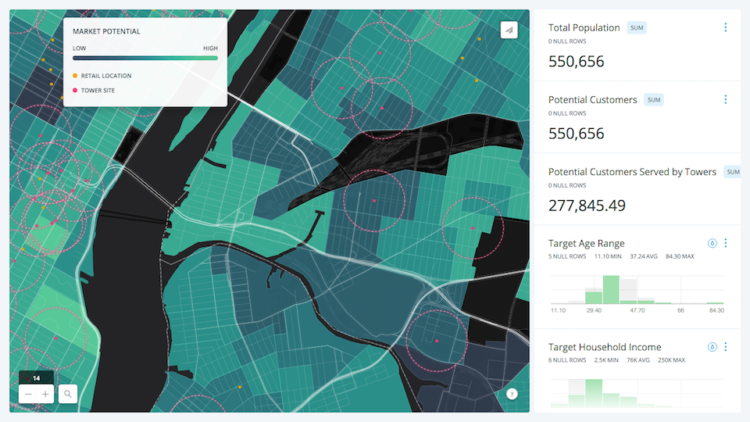Image resolution: width=750 pixels, height=422 pixels.
Task: Open Target Age Range options menu
Action: (x=726, y=243)
